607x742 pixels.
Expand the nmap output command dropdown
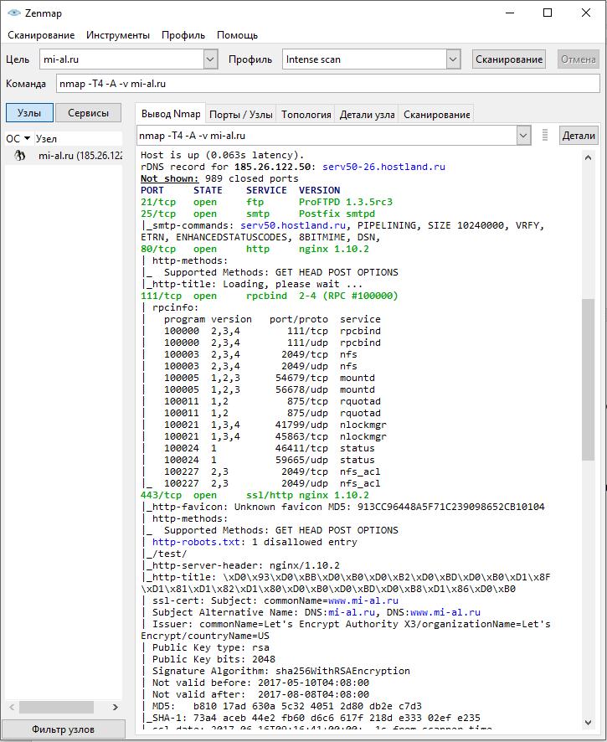(x=523, y=135)
